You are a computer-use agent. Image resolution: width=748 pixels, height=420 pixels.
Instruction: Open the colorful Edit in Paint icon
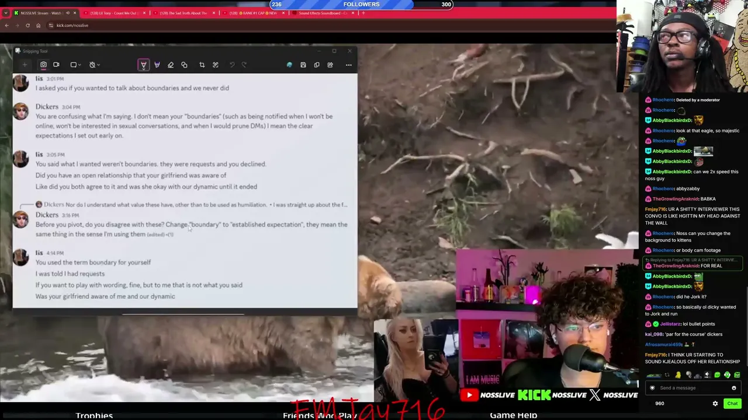coord(289,65)
